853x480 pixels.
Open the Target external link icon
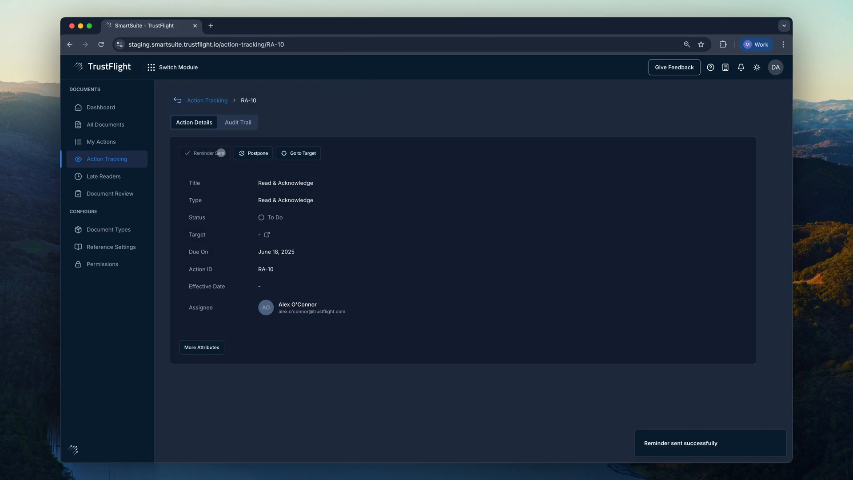click(x=267, y=235)
